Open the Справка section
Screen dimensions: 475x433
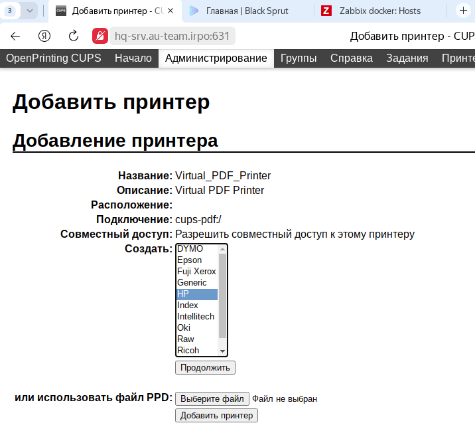pos(351,58)
